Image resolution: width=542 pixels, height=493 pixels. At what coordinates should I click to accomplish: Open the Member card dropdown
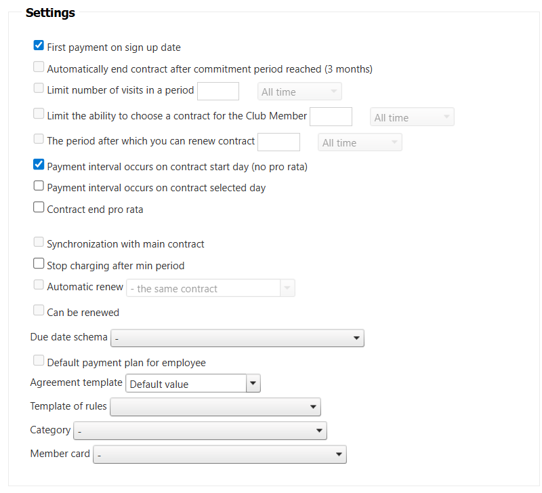(x=220, y=454)
